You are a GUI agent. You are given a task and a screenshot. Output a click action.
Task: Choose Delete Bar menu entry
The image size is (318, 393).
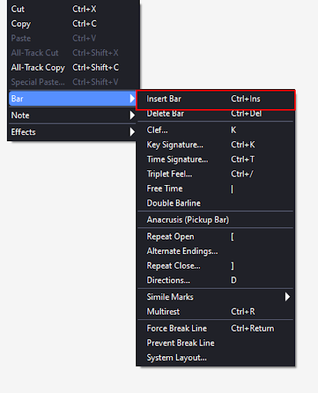pyautogui.click(x=216, y=114)
